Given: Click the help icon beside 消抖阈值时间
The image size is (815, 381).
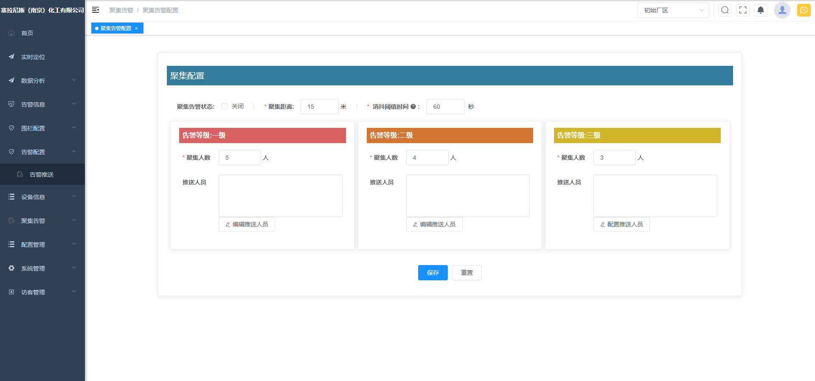Looking at the screenshot, I should pyautogui.click(x=413, y=107).
